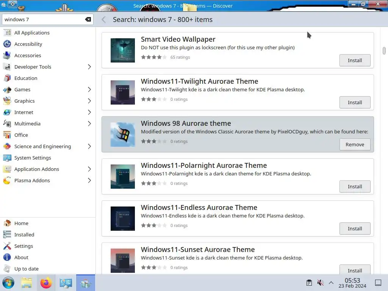Open Windows11-Sunset theme thumbnail
This screenshot has width=388, height=291.
click(123, 261)
